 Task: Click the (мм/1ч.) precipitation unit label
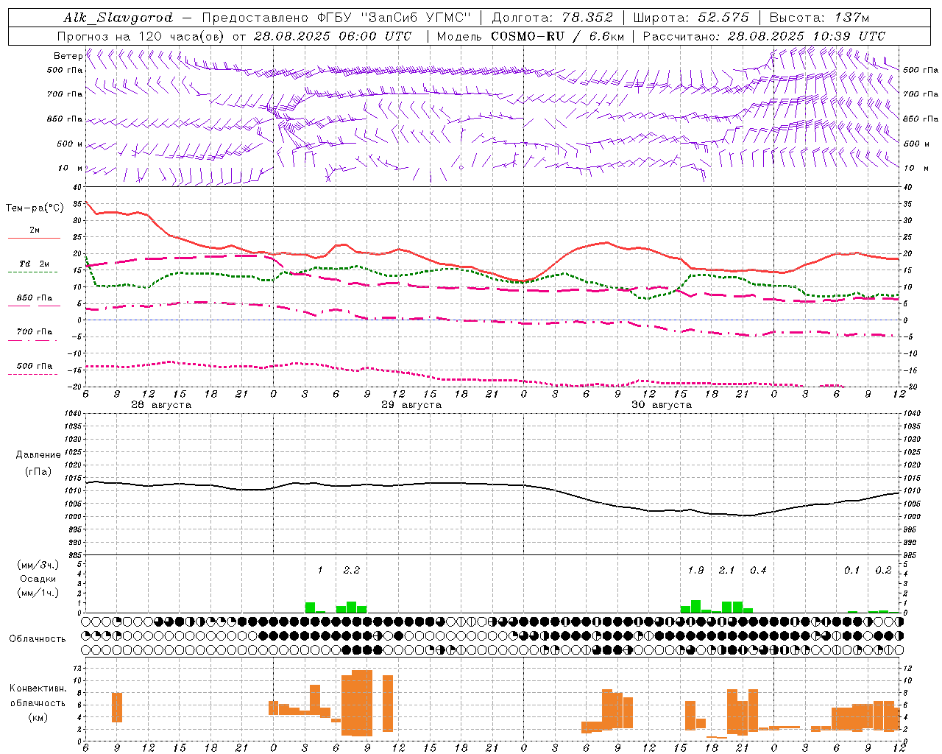(38, 592)
